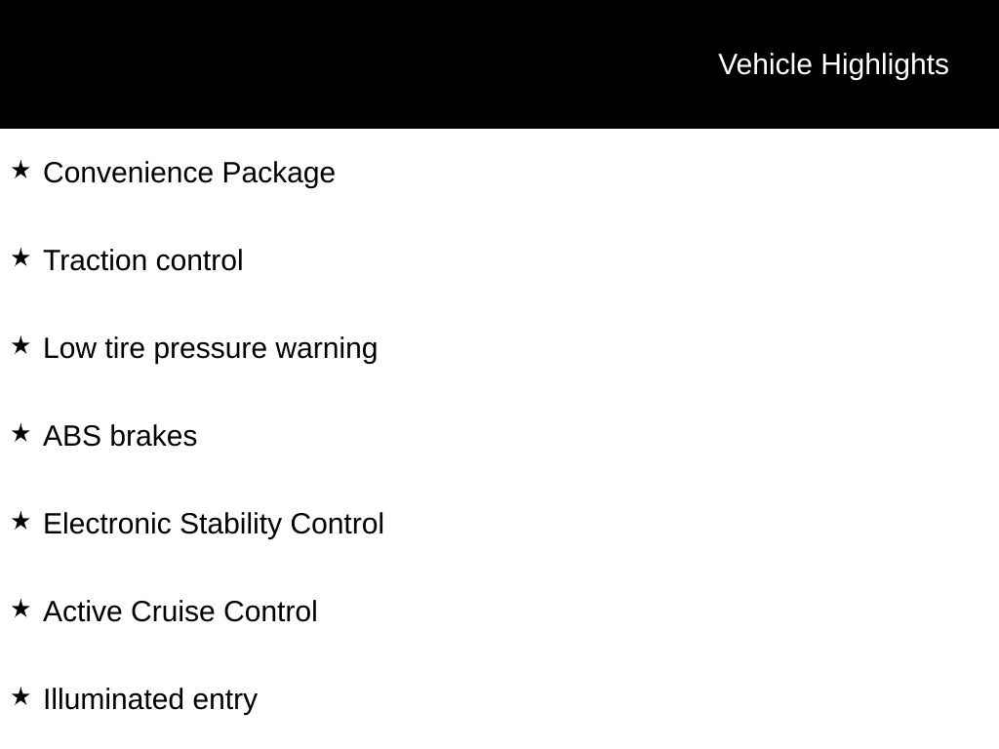Click the Illuminated entry text
The image size is (999, 749).
(150, 700)
